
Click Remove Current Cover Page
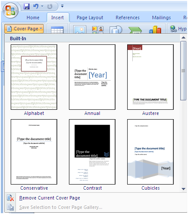click(50, 198)
